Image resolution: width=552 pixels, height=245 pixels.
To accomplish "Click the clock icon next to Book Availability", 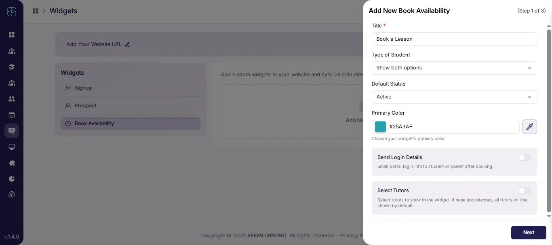I will point(68,124).
